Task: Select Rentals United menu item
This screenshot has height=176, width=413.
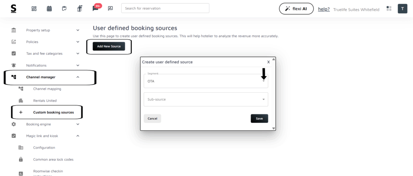Action: pos(45,101)
